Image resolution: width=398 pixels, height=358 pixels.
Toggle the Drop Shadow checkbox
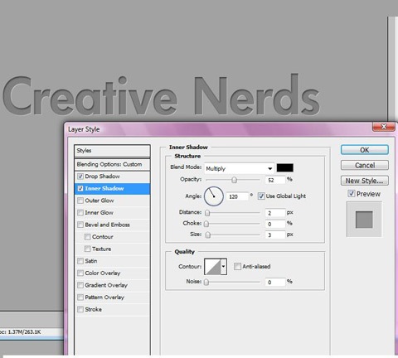pos(80,177)
